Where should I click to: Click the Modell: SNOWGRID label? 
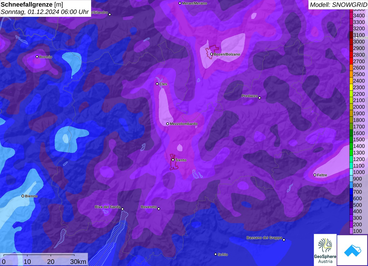tap(338, 4)
